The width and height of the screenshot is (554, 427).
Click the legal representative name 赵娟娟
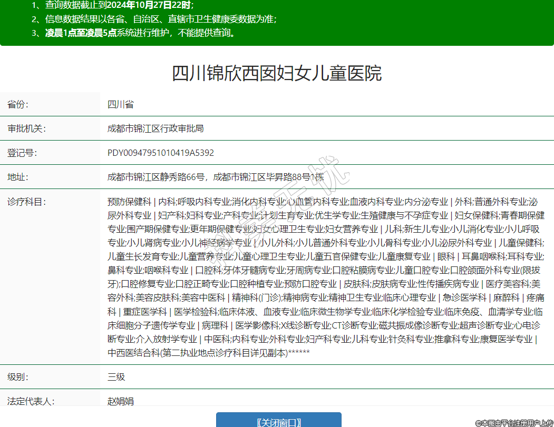(x=120, y=401)
